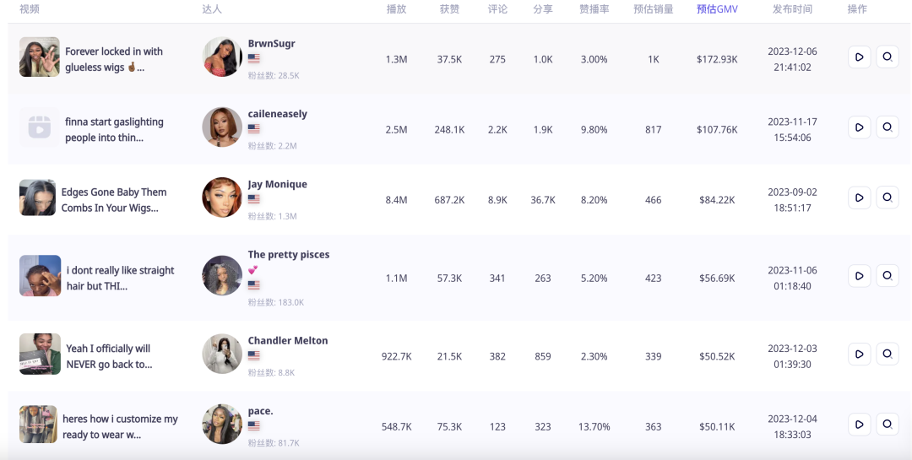Play The pretty pisces video

pyautogui.click(x=859, y=276)
